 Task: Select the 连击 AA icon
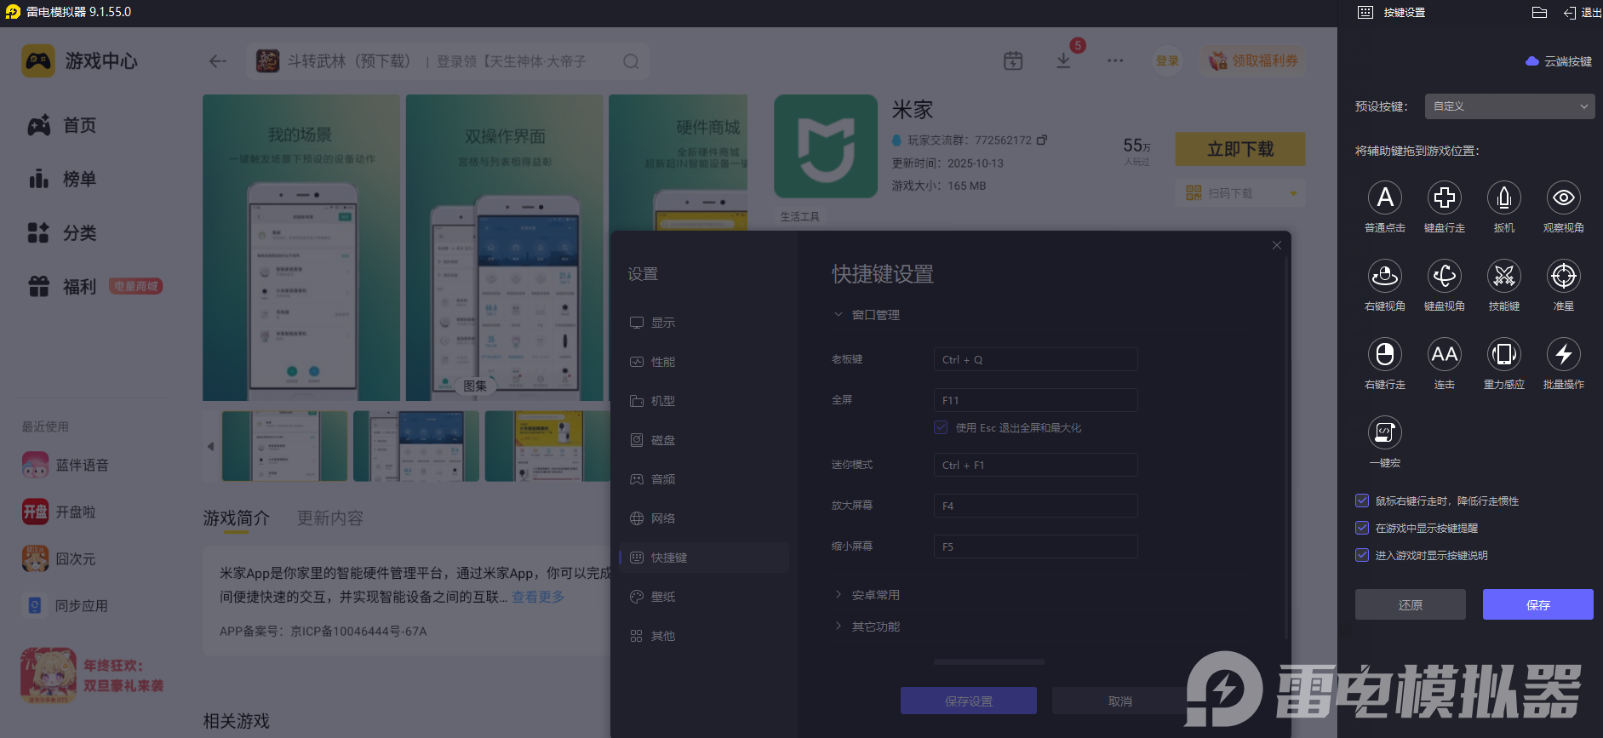pyautogui.click(x=1445, y=354)
